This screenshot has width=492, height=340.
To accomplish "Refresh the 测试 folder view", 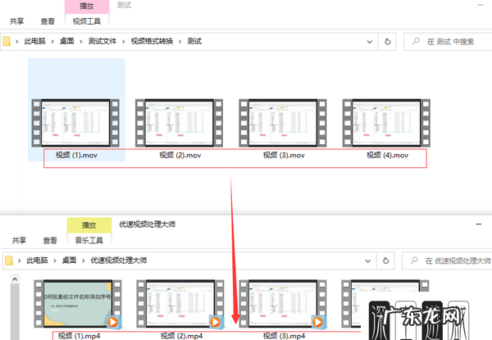I will click(x=388, y=41).
